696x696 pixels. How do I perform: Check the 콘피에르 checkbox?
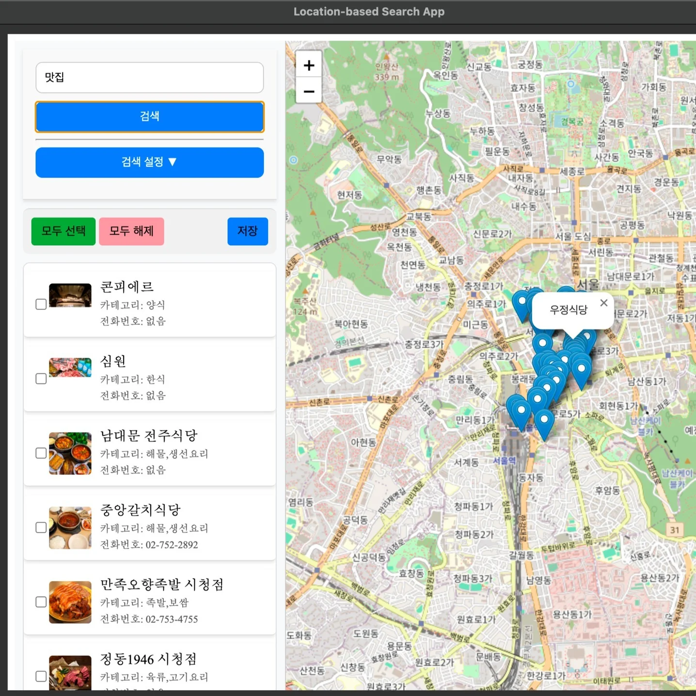(41, 304)
